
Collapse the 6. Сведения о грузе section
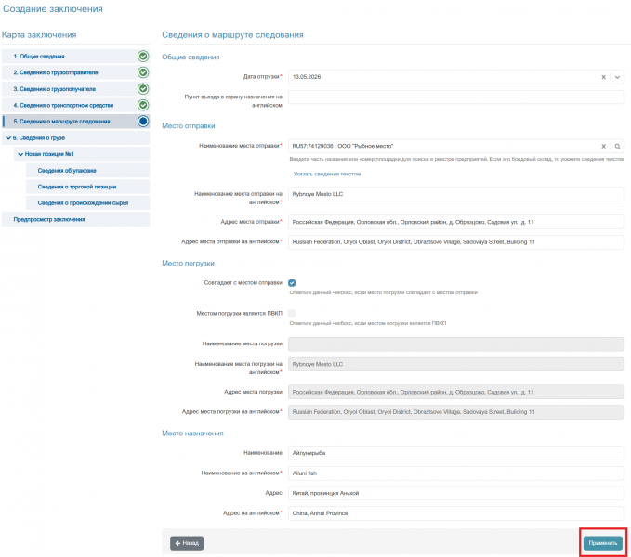point(8,137)
